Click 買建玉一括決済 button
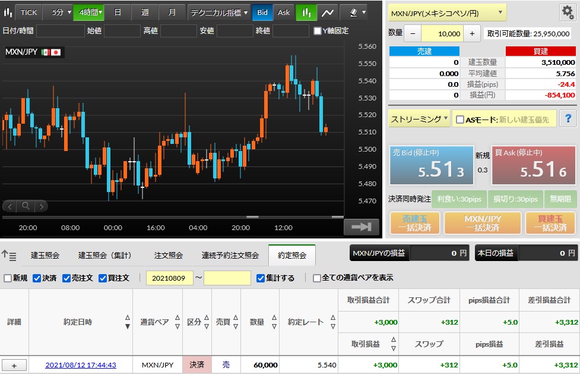Screen dimensions: 580x374 [x=550, y=223]
